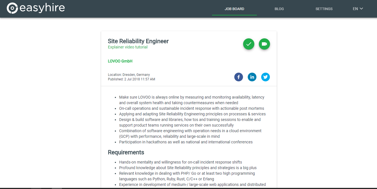This screenshot has width=377, height=189.
Task: Click the green video camera button
Action: click(264, 44)
